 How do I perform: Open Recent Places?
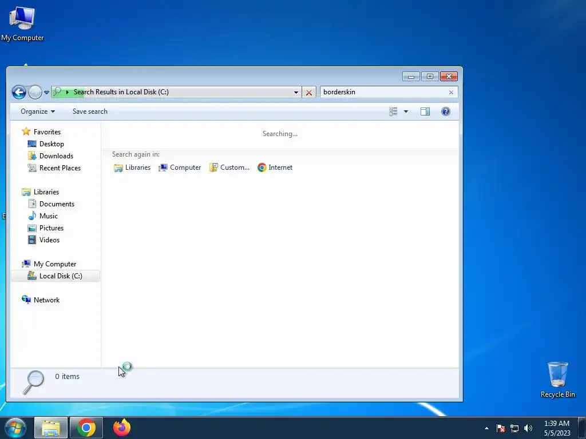(x=60, y=168)
